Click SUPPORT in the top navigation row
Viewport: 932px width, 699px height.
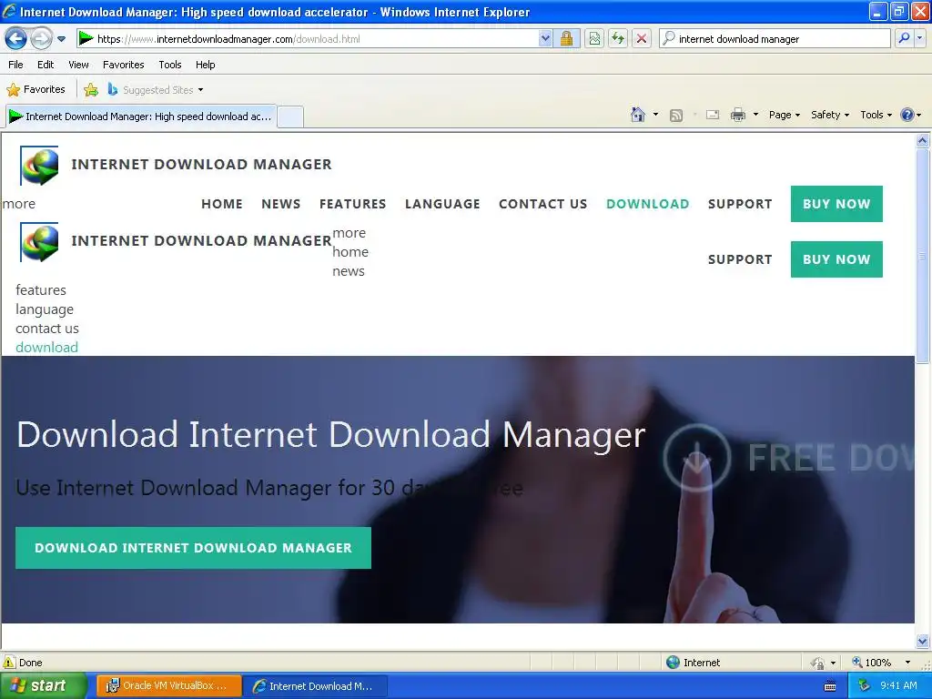pyautogui.click(x=740, y=204)
